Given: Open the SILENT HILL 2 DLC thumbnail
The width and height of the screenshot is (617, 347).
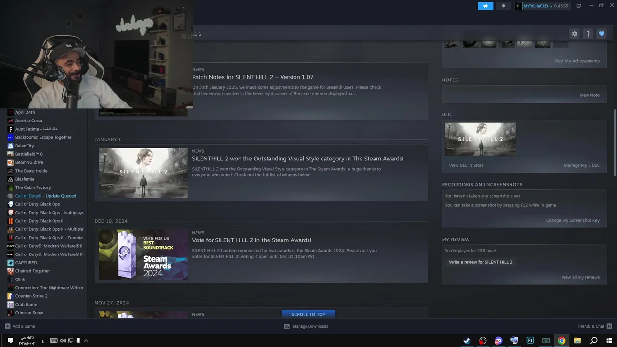Looking at the screenshot, I should coord(480,139).
